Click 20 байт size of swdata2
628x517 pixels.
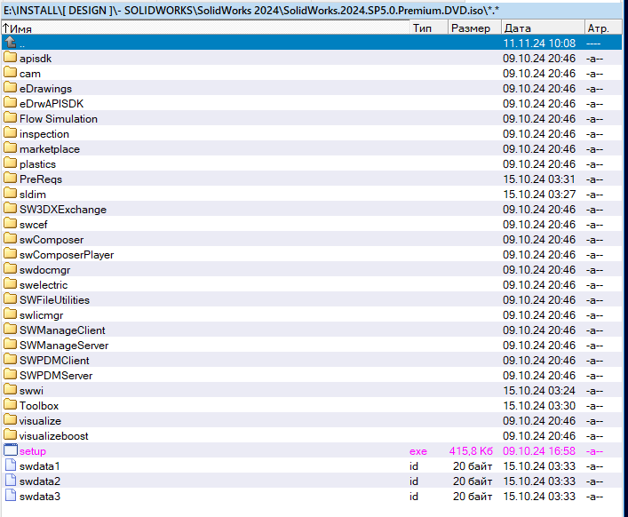pyautogui.click(x=473, y=481)
